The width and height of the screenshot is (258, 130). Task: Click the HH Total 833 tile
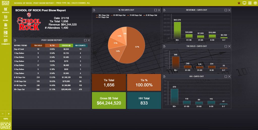144,100
